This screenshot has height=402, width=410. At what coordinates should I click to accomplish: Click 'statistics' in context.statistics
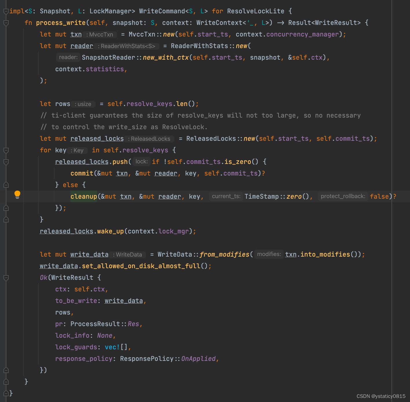[105, 69]
